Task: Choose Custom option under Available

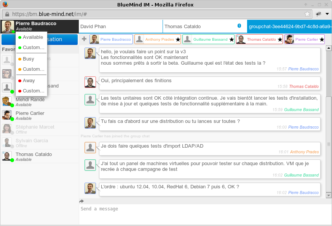Action: (31, 48)
